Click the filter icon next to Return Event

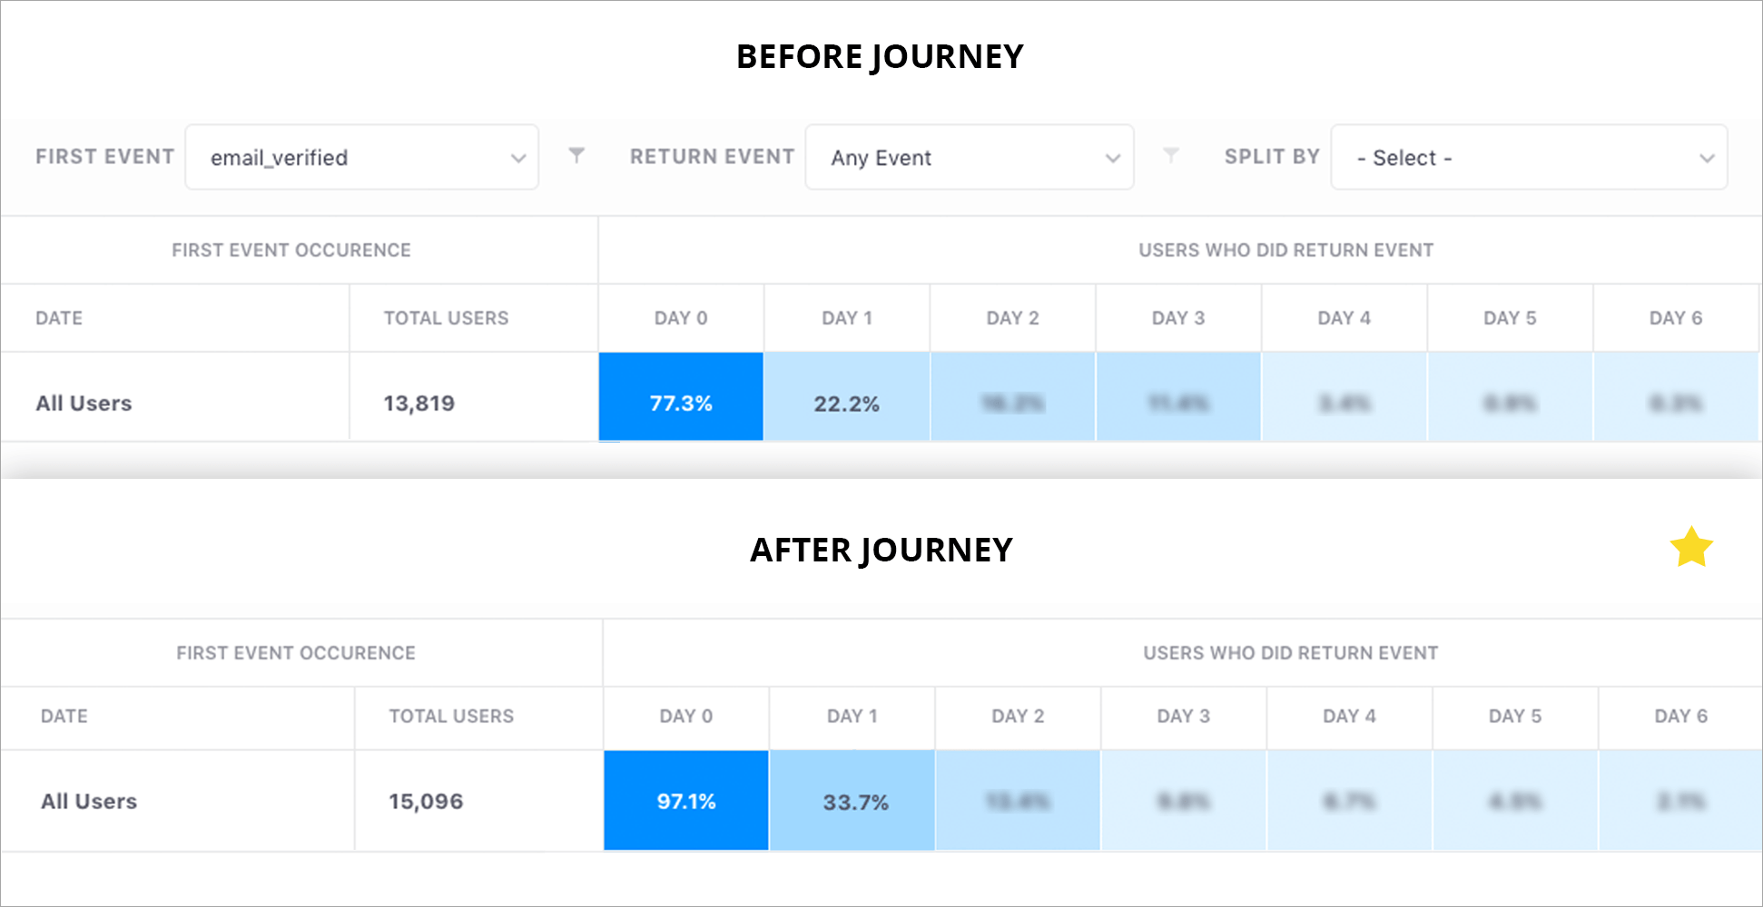1173,156
